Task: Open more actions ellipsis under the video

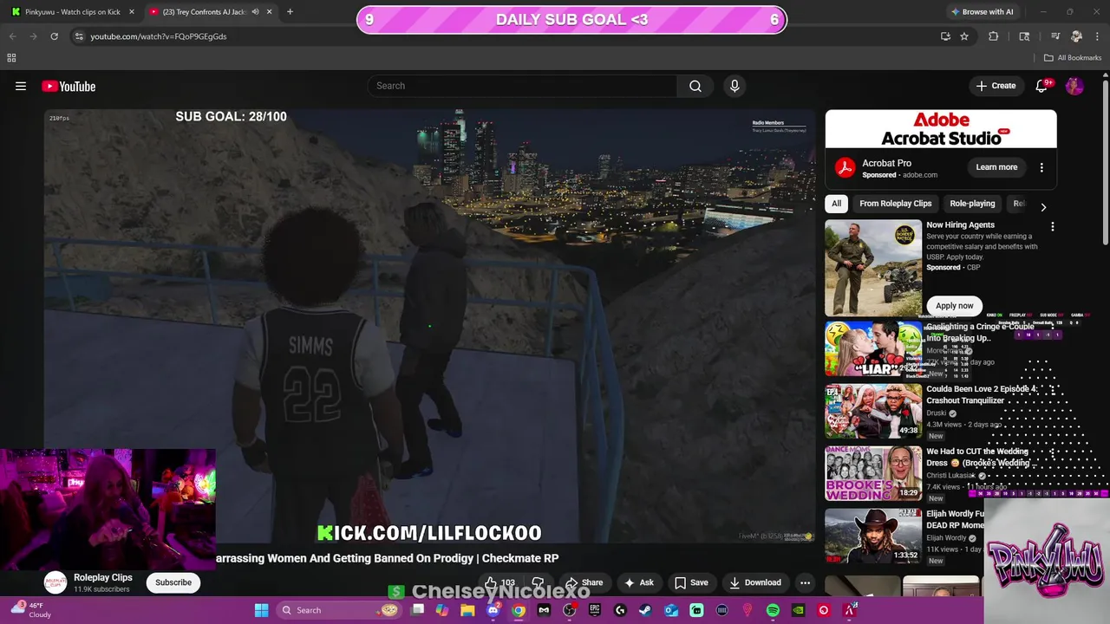Action: pyautogui.click(x=805, y=582)
